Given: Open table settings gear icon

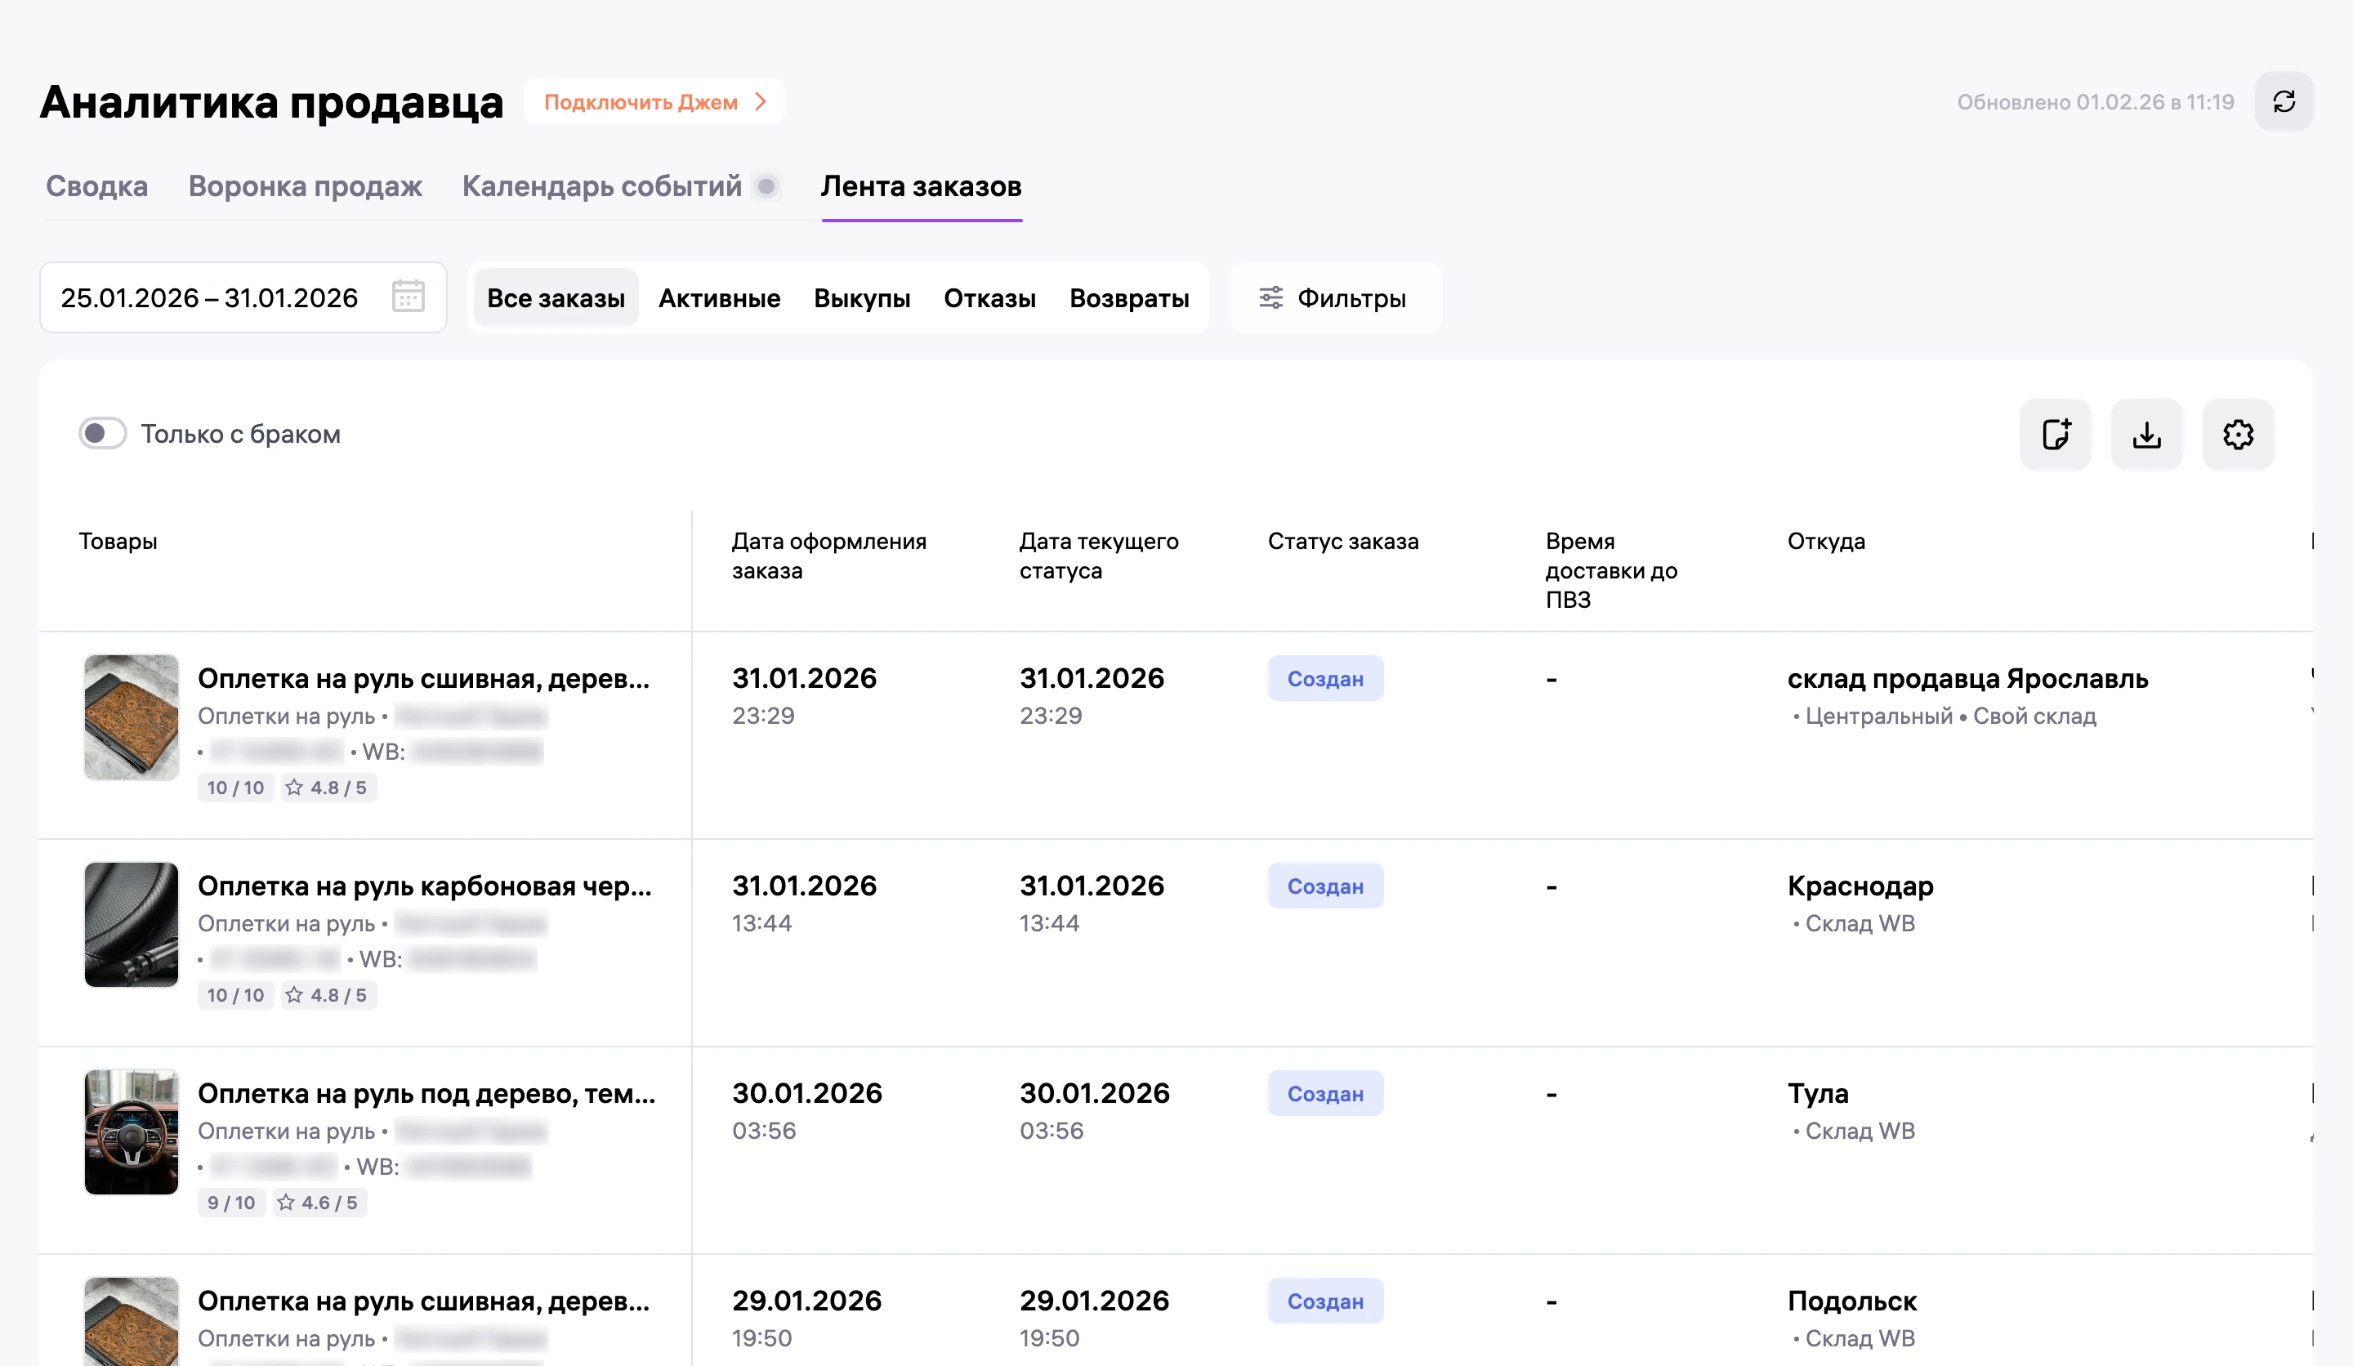Looking at the screenshot, I should [x=2238, y=434].
